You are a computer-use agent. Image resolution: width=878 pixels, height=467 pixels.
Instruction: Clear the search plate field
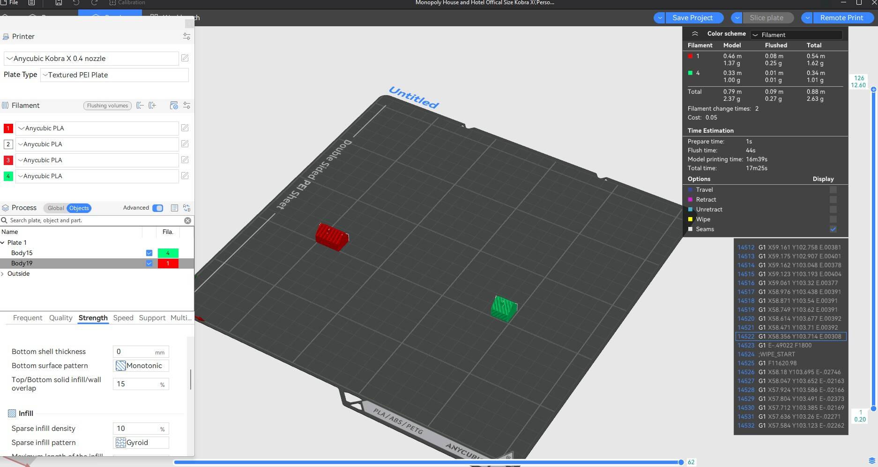pyautogui.click(x=187, y=220)
